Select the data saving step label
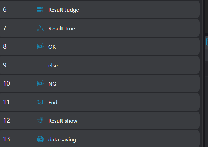The width and height of the screenshot is (208, 147). click(x=62, y=139)
